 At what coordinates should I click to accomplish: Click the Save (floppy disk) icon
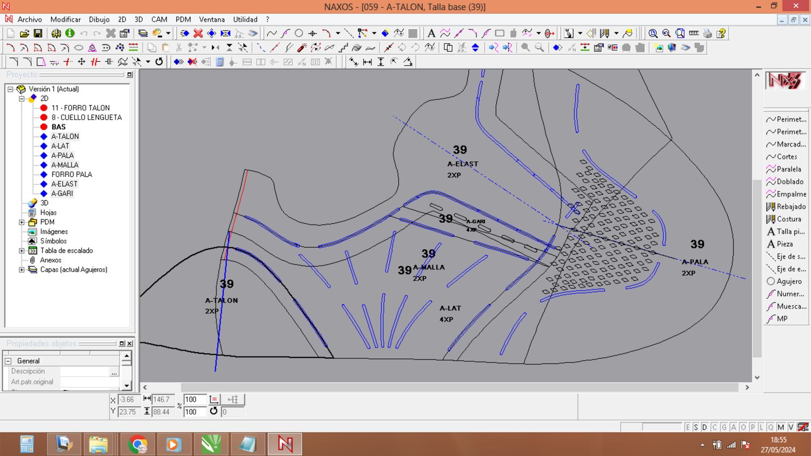point(38,34)
